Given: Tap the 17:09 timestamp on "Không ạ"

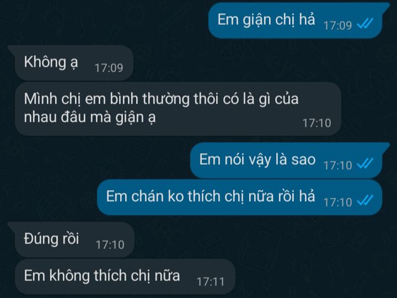Looking at the screenshot, I should [x=109, y=68].
